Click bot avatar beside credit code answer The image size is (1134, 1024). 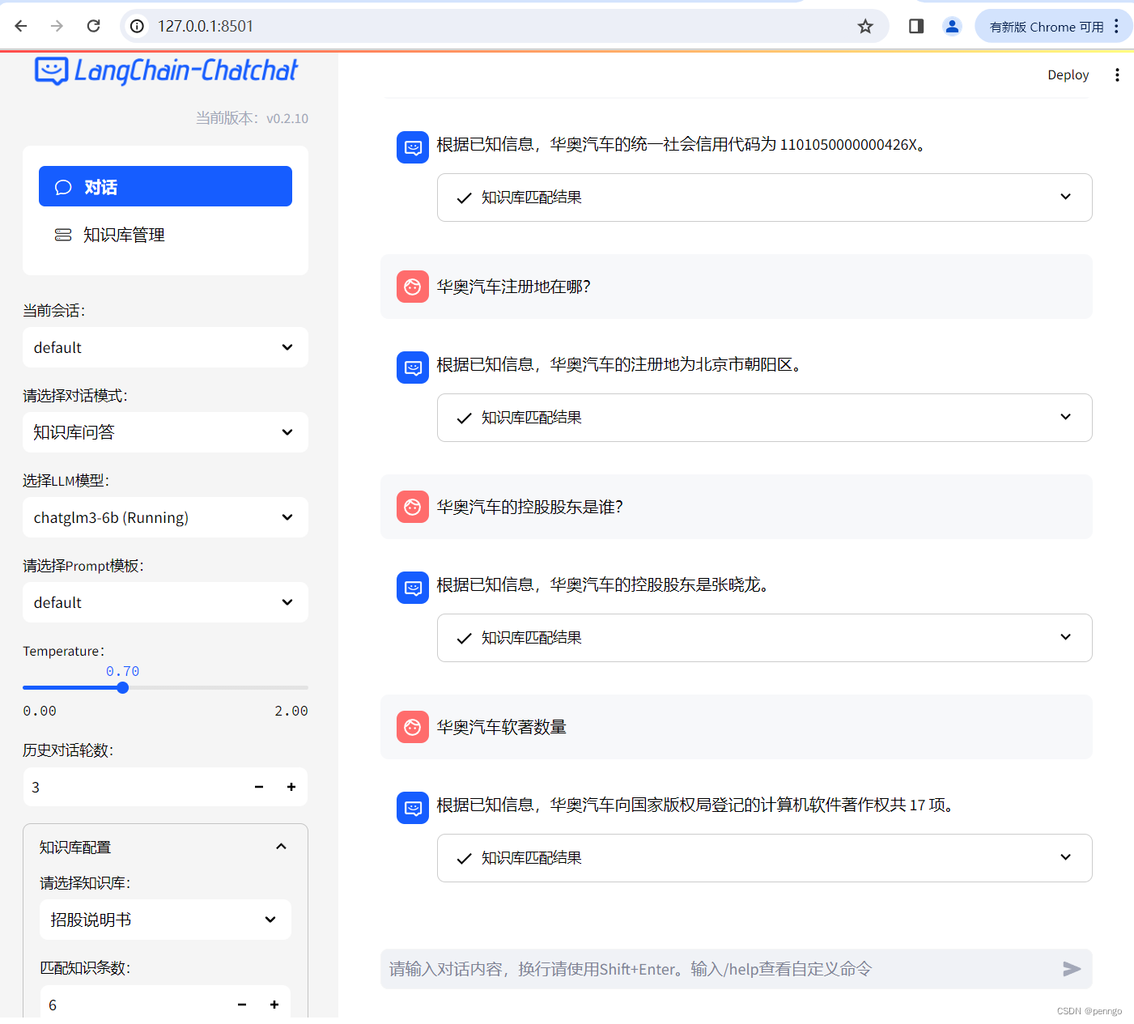413,147
